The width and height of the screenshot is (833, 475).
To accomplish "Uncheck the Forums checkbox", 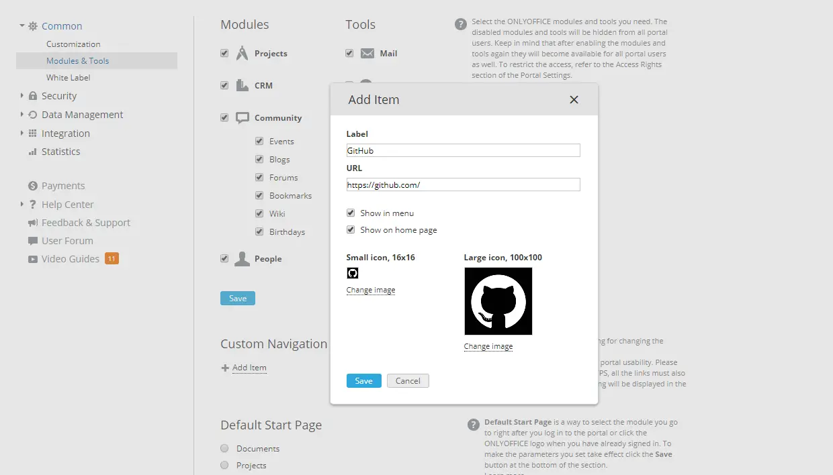I will click(x=259, y=178).
